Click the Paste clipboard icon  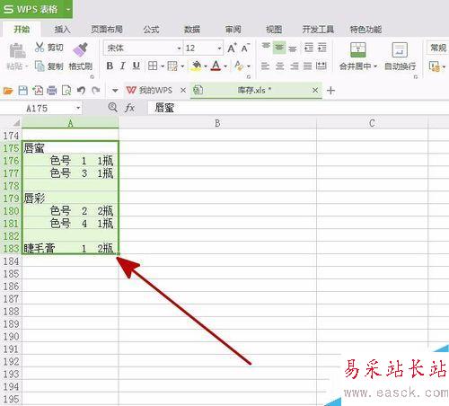(17, 50)
